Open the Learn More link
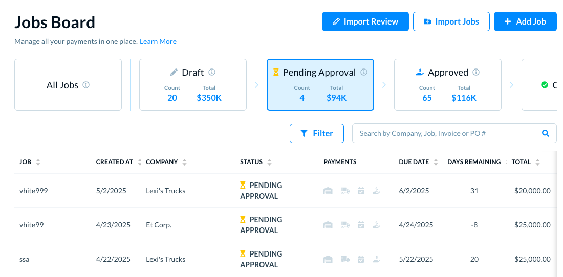Screen dimensions: 563x277 [x=158, y=41]
